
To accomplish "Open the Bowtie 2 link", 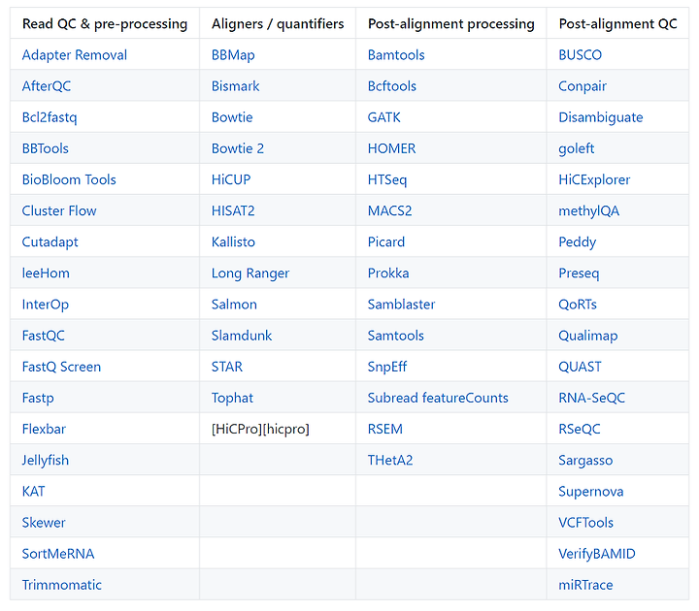I will 238,148.
